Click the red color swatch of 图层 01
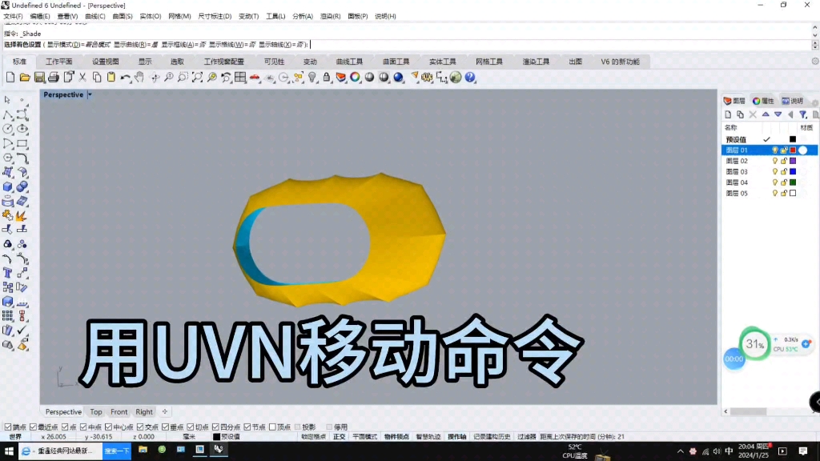 tap(793, 150)
